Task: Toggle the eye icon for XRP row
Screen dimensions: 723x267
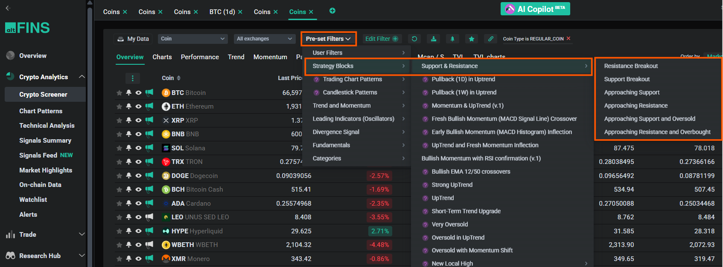Action: [x=138, y=121]
